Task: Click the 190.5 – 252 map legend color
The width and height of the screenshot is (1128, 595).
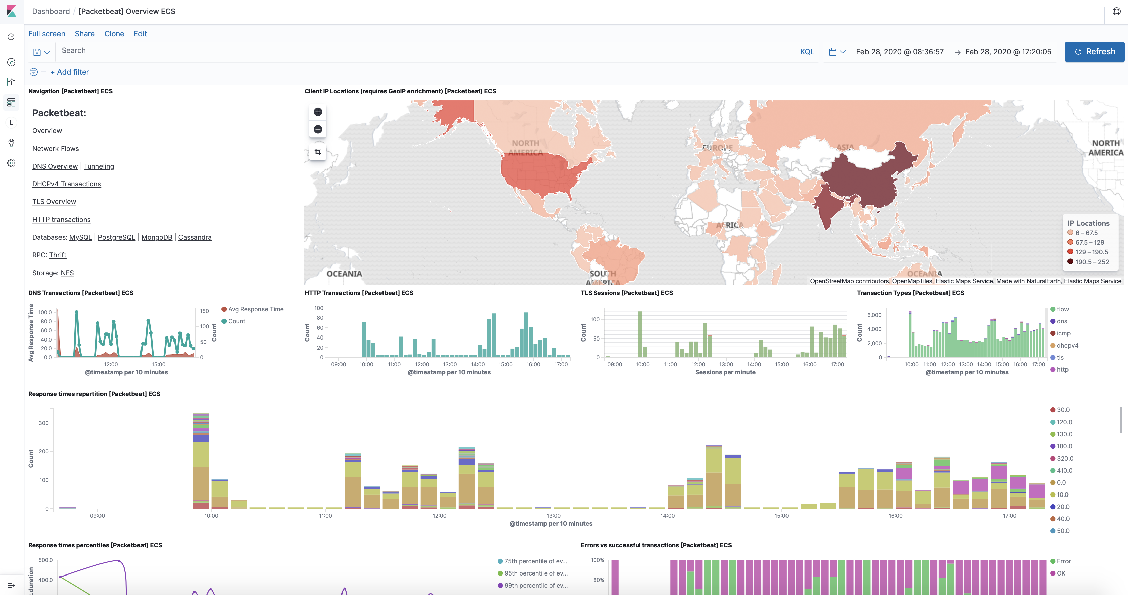Action: pos(1070,262)
